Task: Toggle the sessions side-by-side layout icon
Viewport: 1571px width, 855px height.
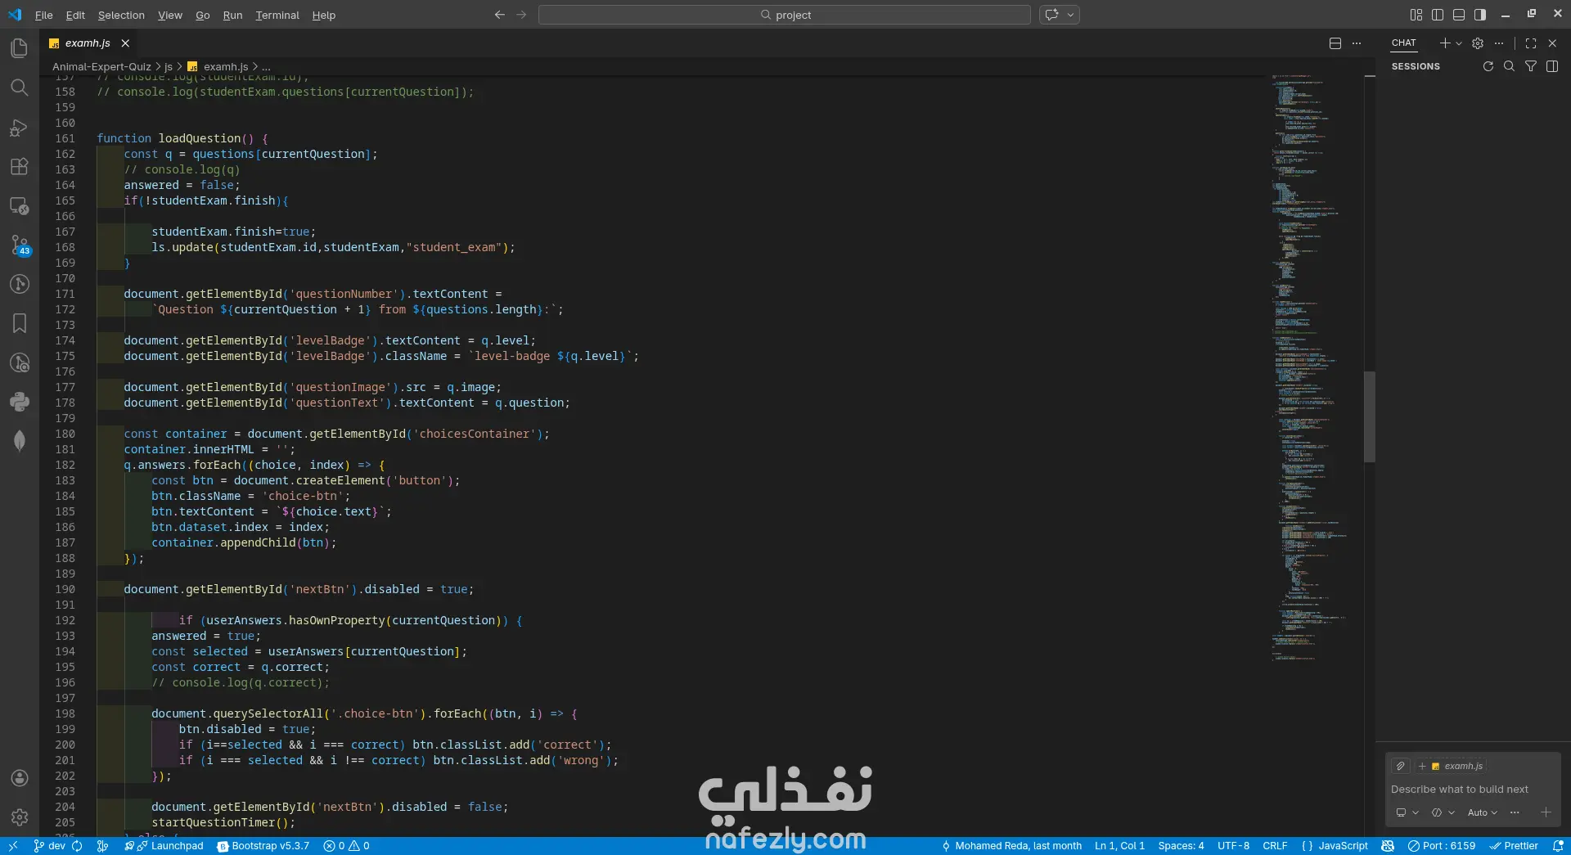Action: (1552, 66)
